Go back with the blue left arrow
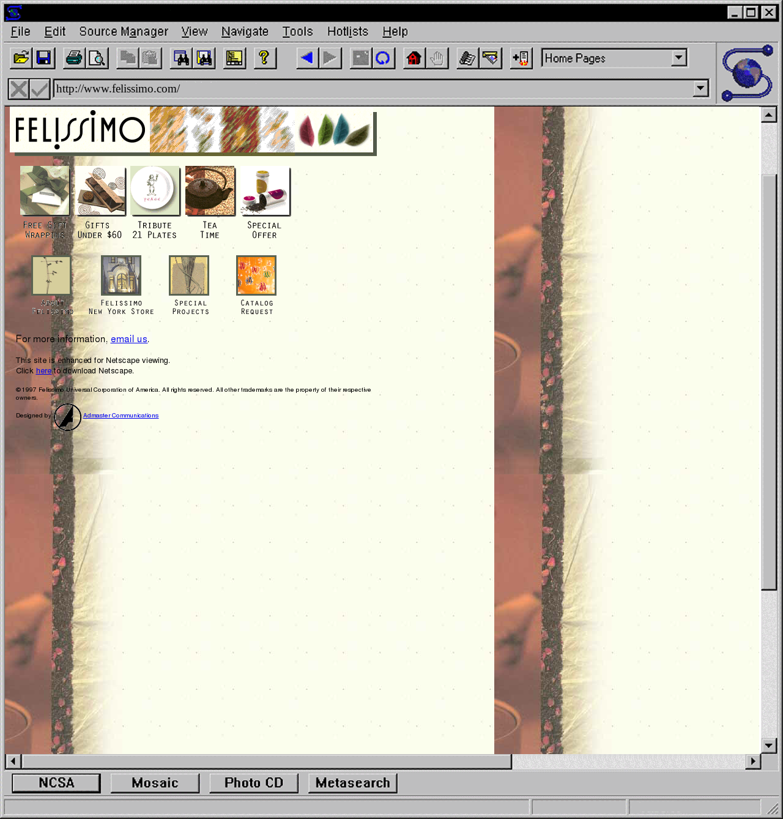The height and width of the screenshot is (819, 783). pos(307,58)
